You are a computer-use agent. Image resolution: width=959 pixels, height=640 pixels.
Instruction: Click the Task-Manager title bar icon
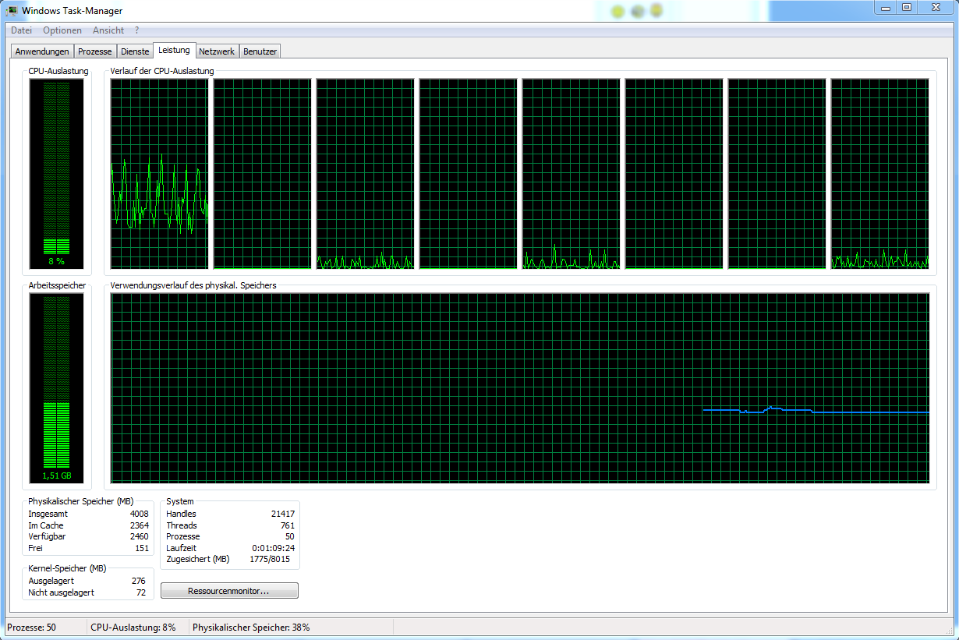12,11
